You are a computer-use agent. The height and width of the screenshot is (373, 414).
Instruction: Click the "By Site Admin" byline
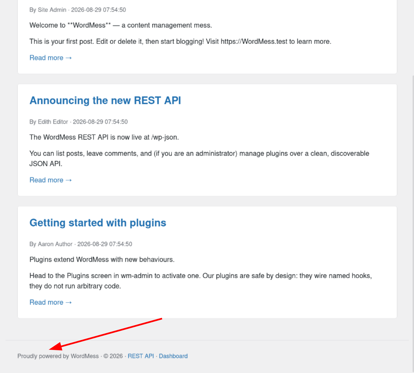tap(48, 10)
